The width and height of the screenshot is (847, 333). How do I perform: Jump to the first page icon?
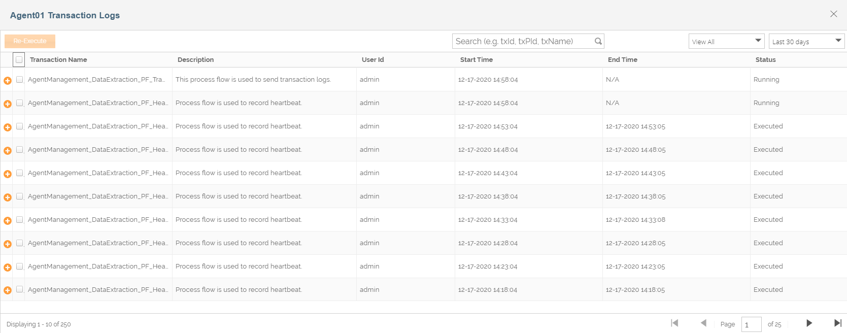[674, 323]
